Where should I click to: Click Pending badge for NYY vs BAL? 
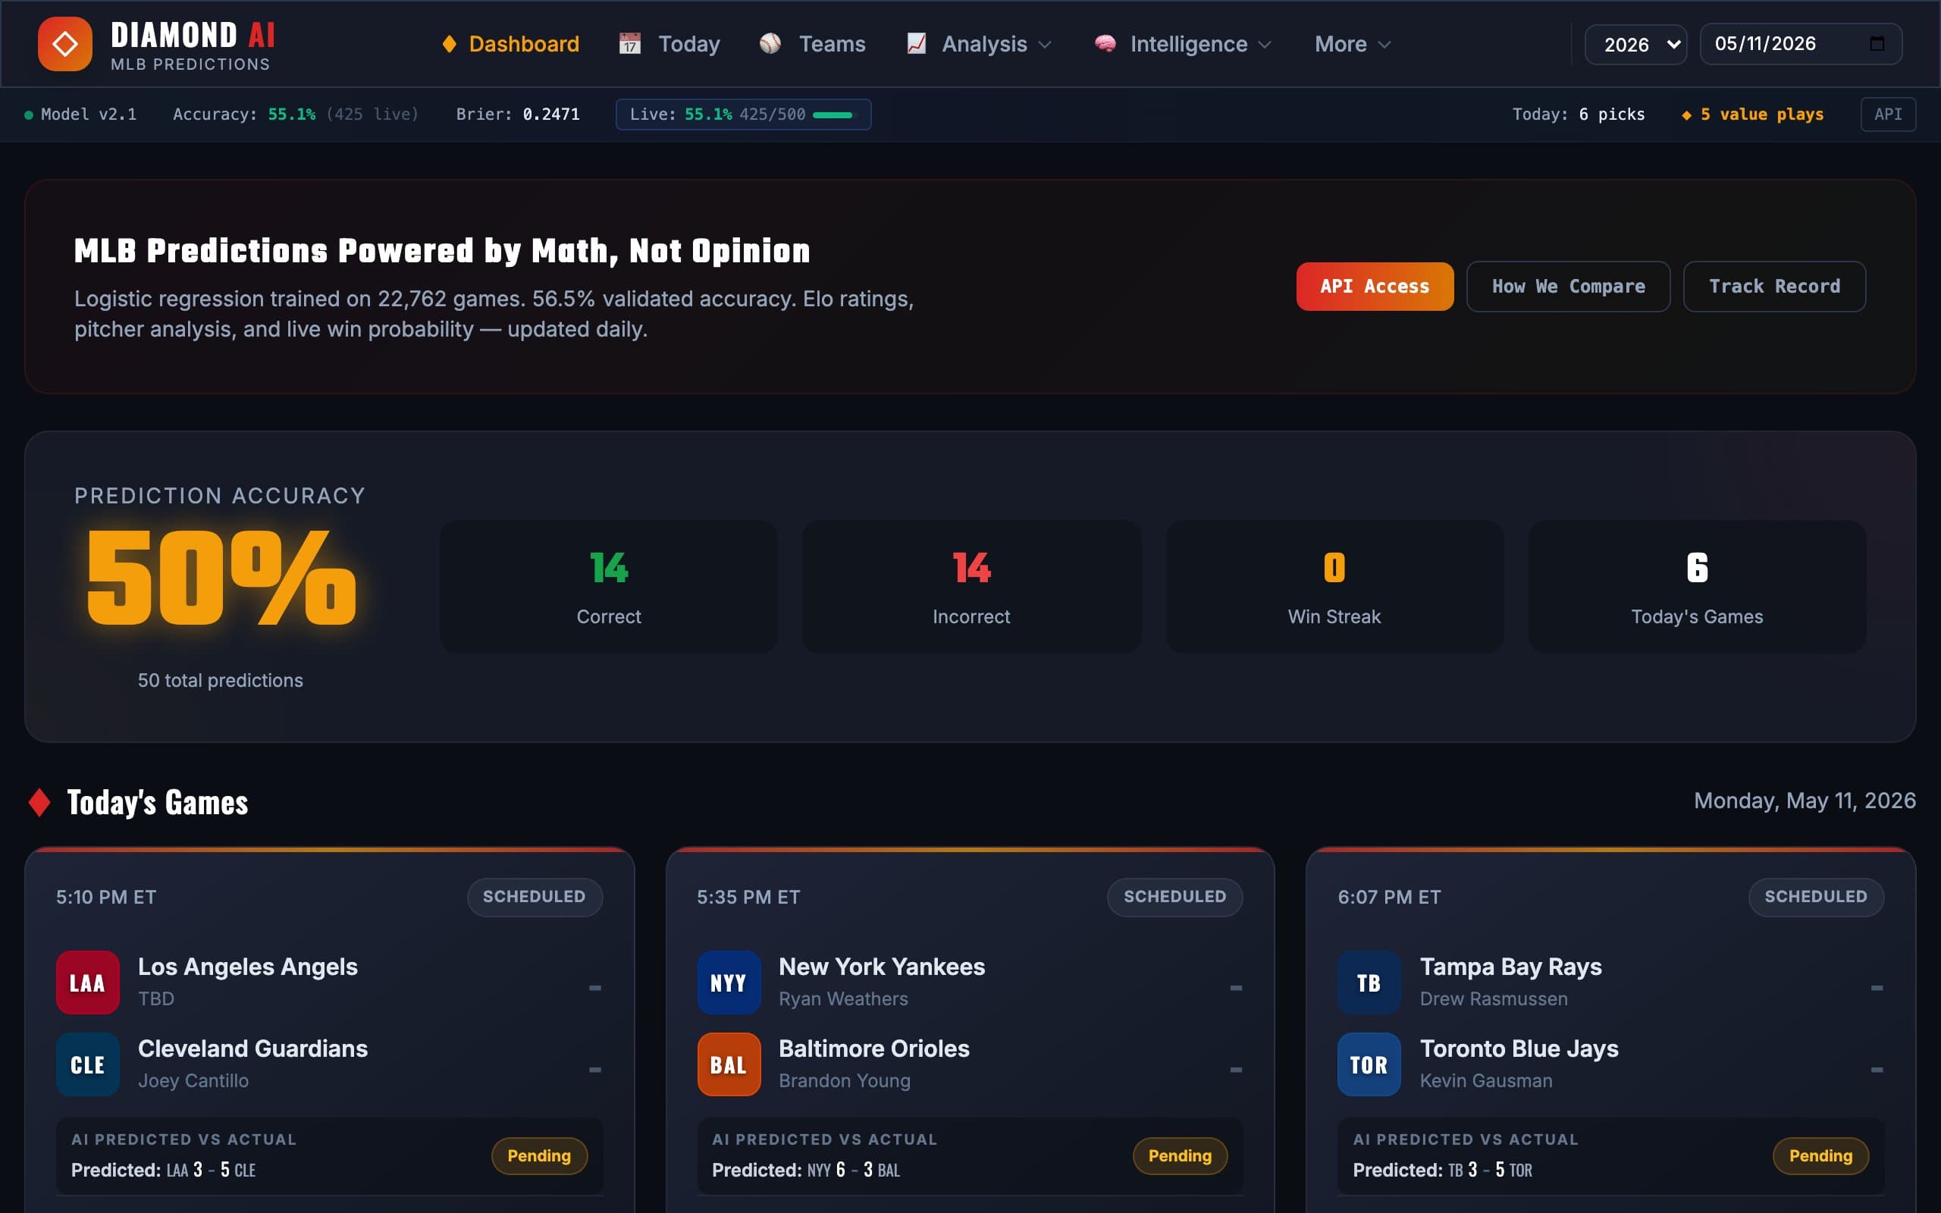point(1180,1156)
